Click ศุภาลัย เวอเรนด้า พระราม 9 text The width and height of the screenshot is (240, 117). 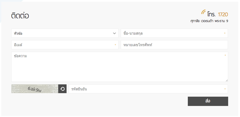click(x=209, y=21)
